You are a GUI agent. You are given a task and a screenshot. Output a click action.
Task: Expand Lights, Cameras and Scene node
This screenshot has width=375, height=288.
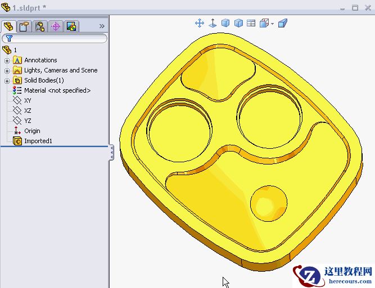(7, 71)
